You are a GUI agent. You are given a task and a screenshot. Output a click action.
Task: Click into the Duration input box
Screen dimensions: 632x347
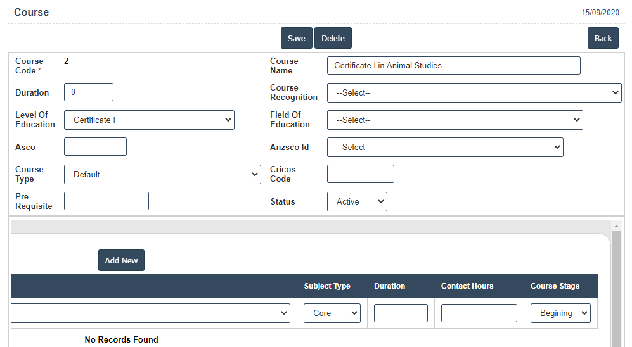pyautogui.click(x=89, y=92)
